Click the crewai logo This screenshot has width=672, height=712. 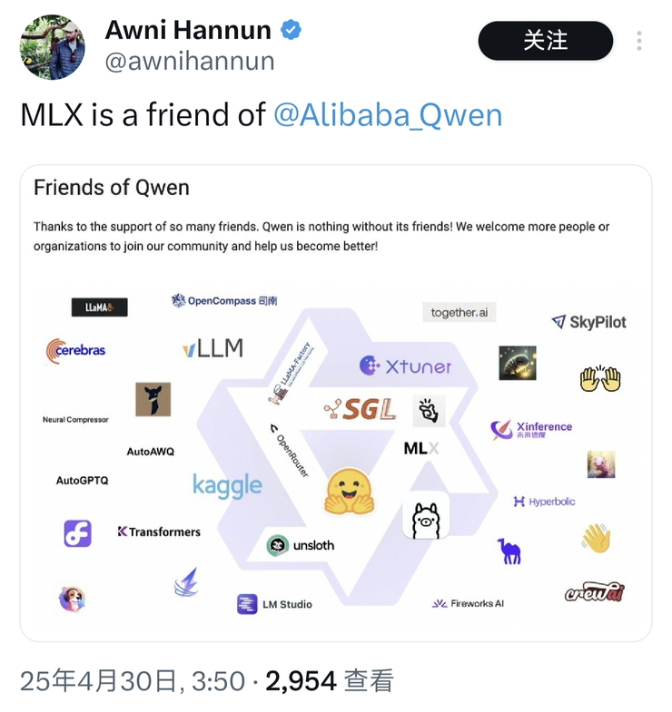pos(594,592)
